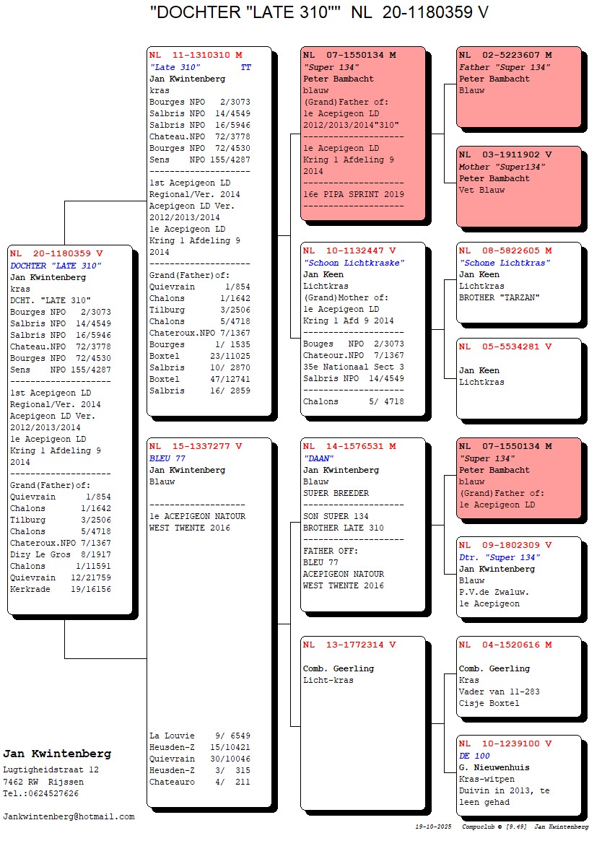
Task: Click the "BLEU 77" mother box heading
Action: (167, 458)
